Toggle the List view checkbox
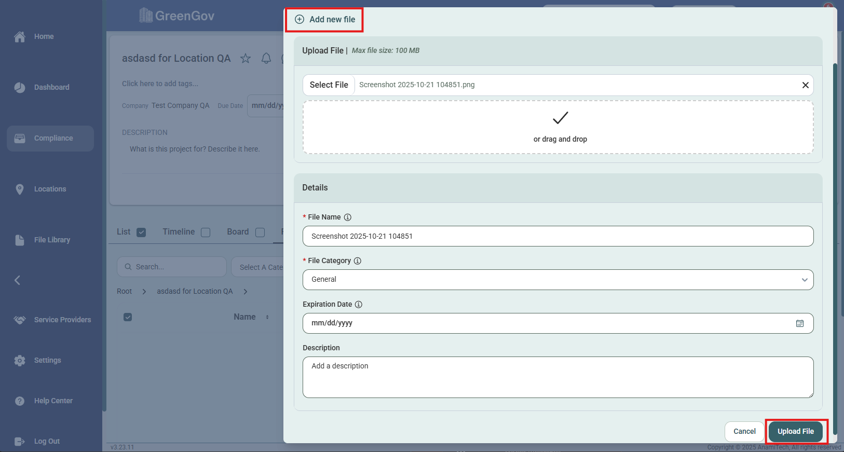 (x=141, y=232)
